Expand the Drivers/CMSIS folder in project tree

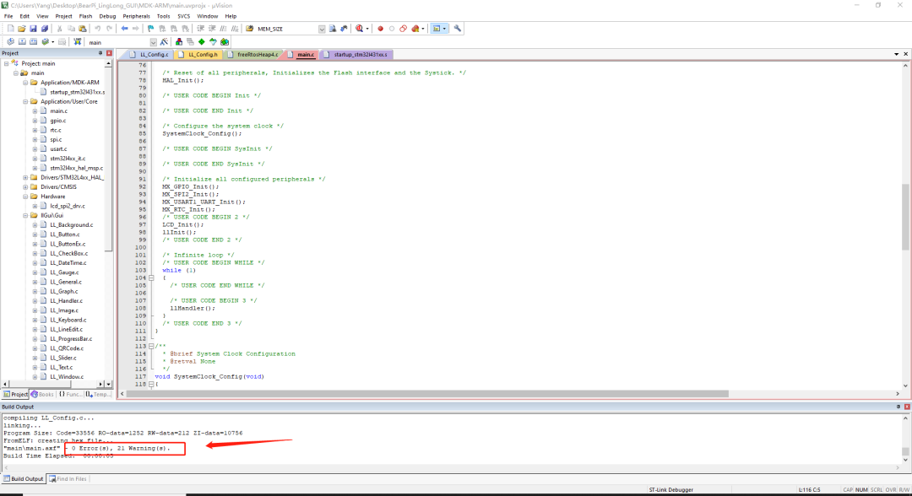pyautogui.click(x=24, y=186)
